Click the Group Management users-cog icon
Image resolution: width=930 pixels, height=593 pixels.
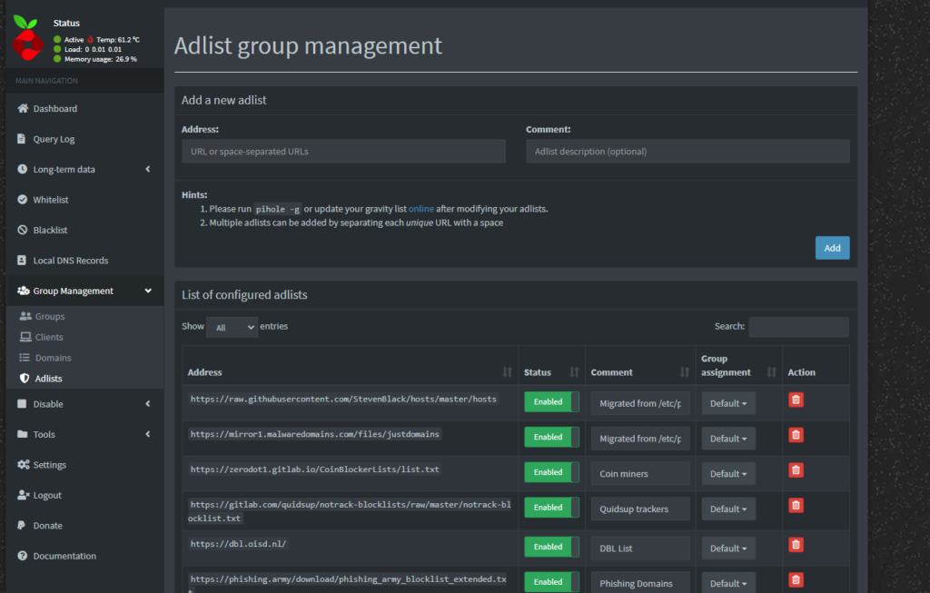click(x=23, y=291)
